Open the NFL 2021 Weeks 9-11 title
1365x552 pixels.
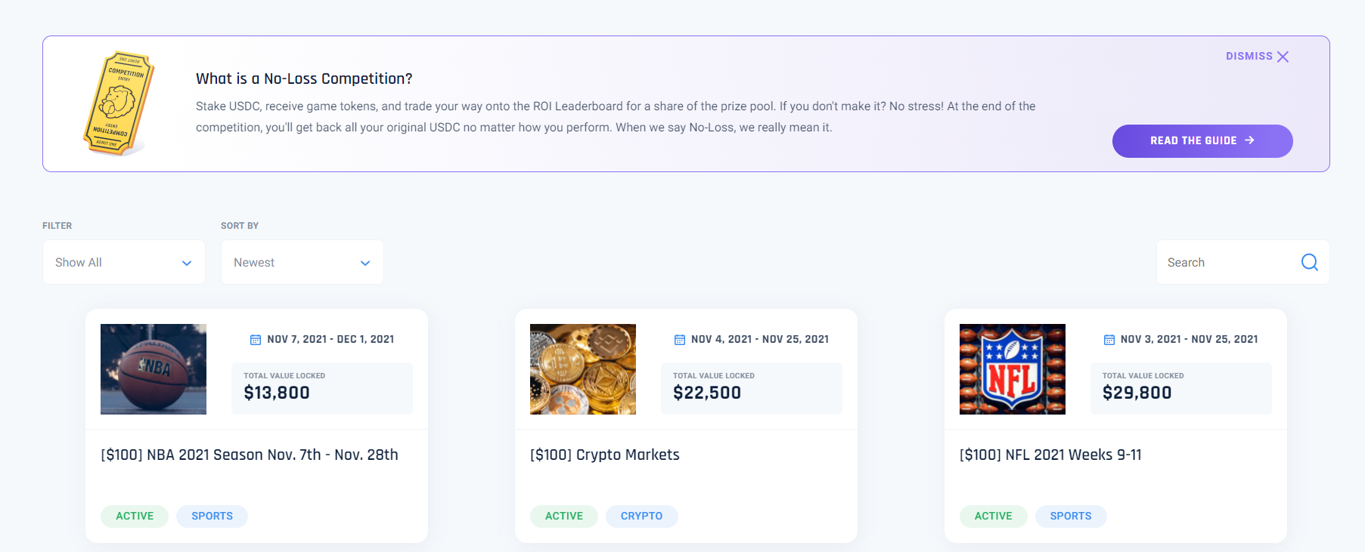(x=1050, y=455)
